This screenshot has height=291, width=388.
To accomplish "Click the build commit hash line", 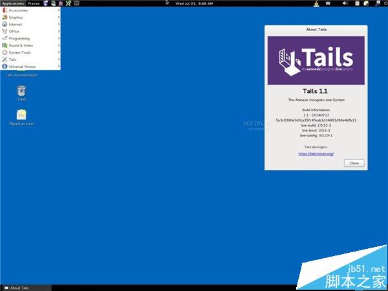I will pyautogui.click(x=316, y=120).
